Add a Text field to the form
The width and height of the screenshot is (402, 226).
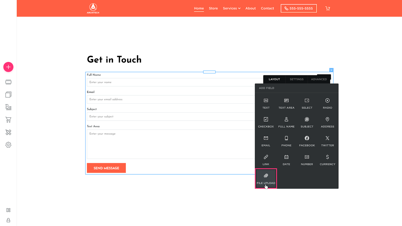point(266,104)
